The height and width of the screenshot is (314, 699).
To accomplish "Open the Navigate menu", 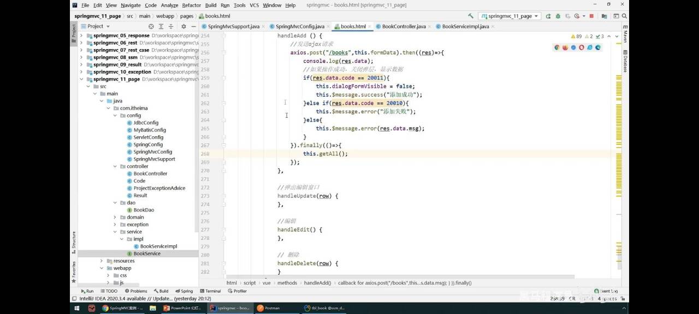I will click(130, 5).
